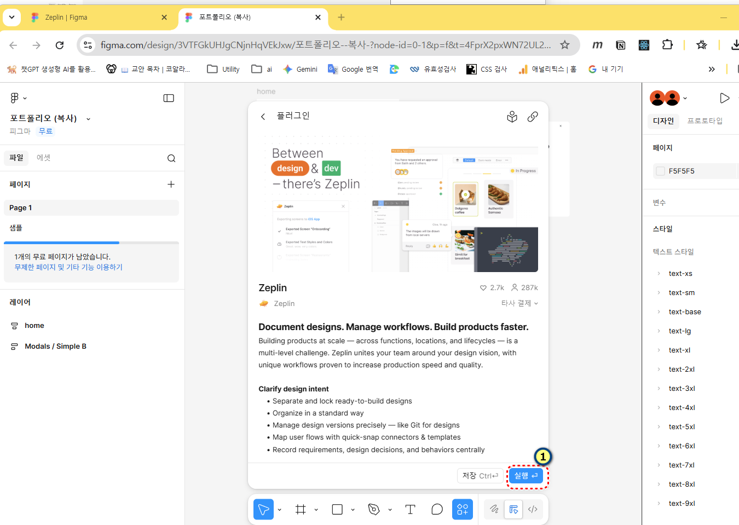Open the Actions plugins tool
The height and width of the screenshot is (525, 739).
click(x=463, y=510)
